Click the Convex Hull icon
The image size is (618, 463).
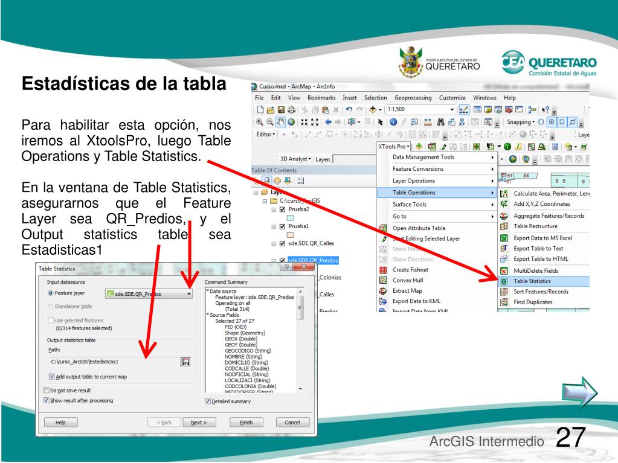tap(383, 280)
